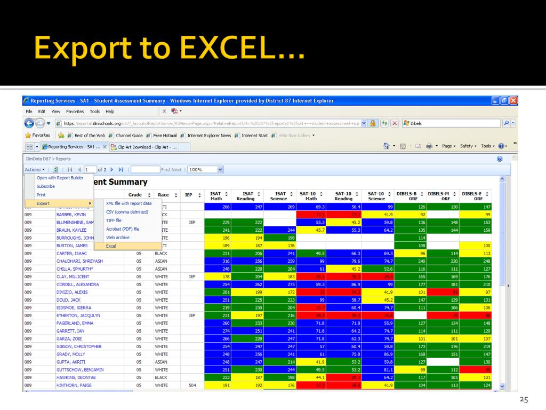Click the Internet Explorer News link
The width and height of the screenshot is (546, 410).
pyautogui.click(x=205, y=135)
